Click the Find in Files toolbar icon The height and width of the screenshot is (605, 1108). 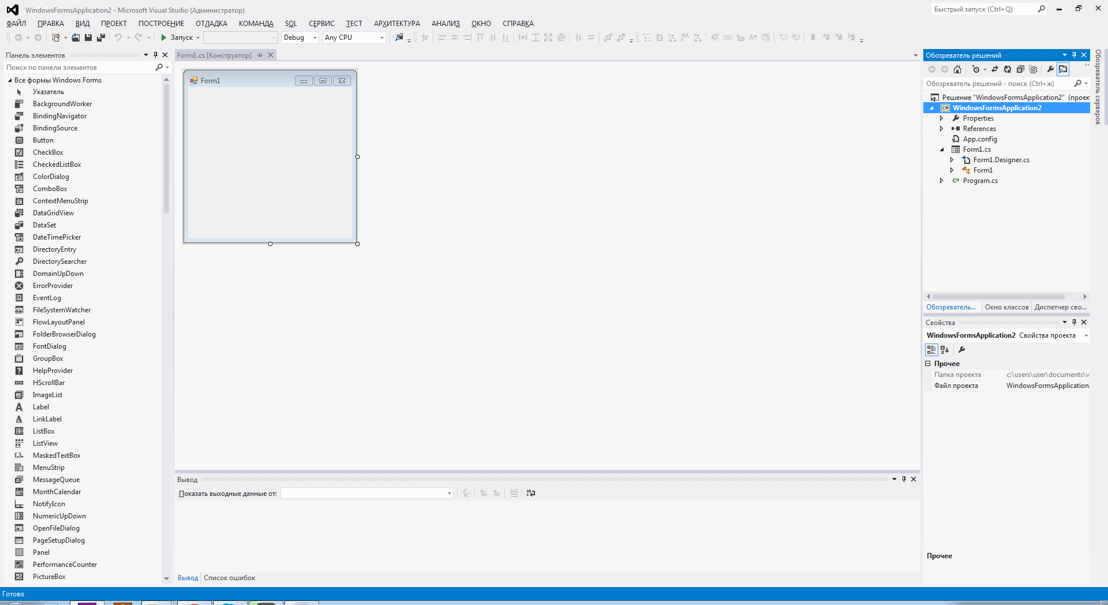tap(399, 38)
